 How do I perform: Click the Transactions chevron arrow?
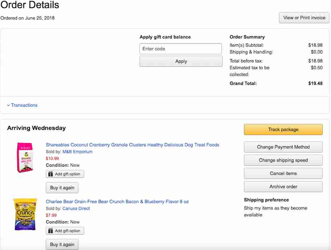pyautogui.click(x=8, y=106)
